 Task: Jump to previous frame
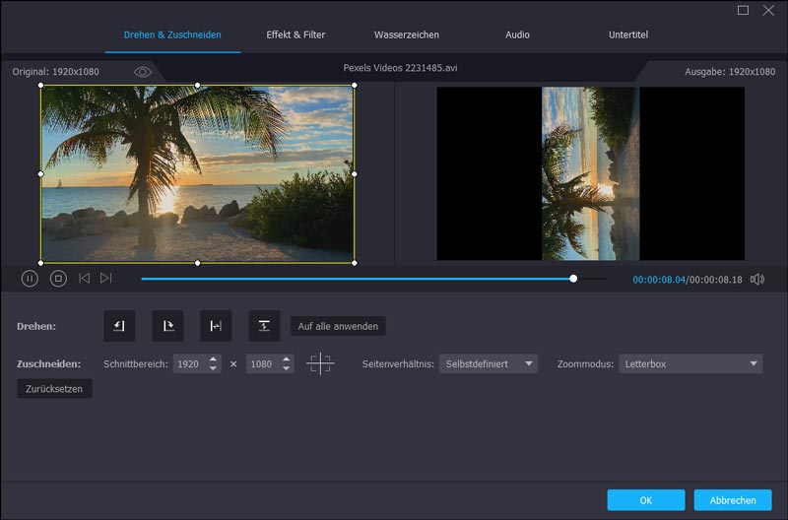[x=84, y=279]
